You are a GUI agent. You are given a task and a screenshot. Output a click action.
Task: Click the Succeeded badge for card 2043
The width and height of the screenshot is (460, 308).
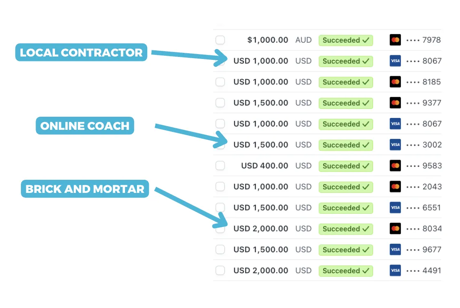click(x=346, y=187)
